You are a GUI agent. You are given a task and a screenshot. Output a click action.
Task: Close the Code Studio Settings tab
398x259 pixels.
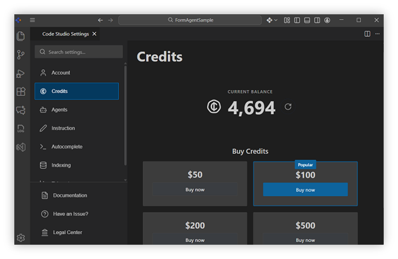click(x=94, y=34)
